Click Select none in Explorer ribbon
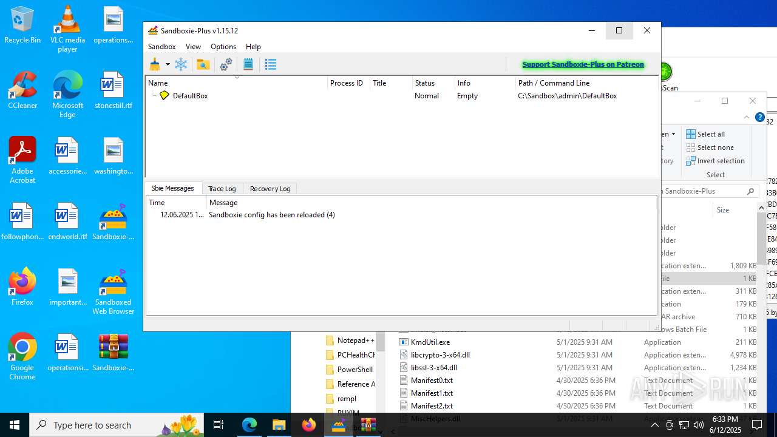This screenshot has width=777, height=437. click(710, 147)
